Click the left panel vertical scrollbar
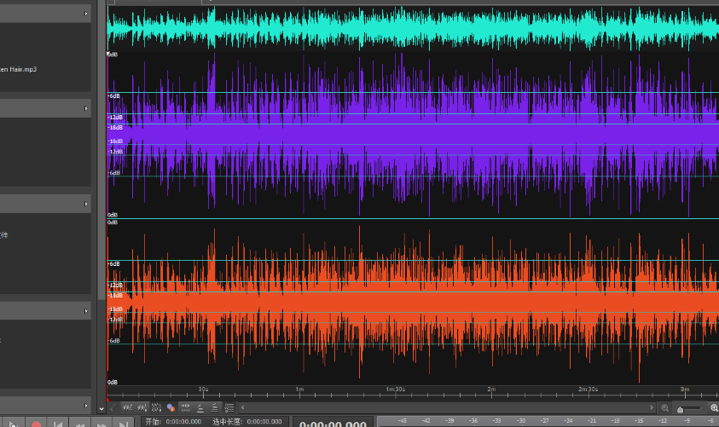 point(101,151)
